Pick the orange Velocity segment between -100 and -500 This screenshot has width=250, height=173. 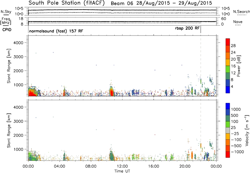point(228,142)
